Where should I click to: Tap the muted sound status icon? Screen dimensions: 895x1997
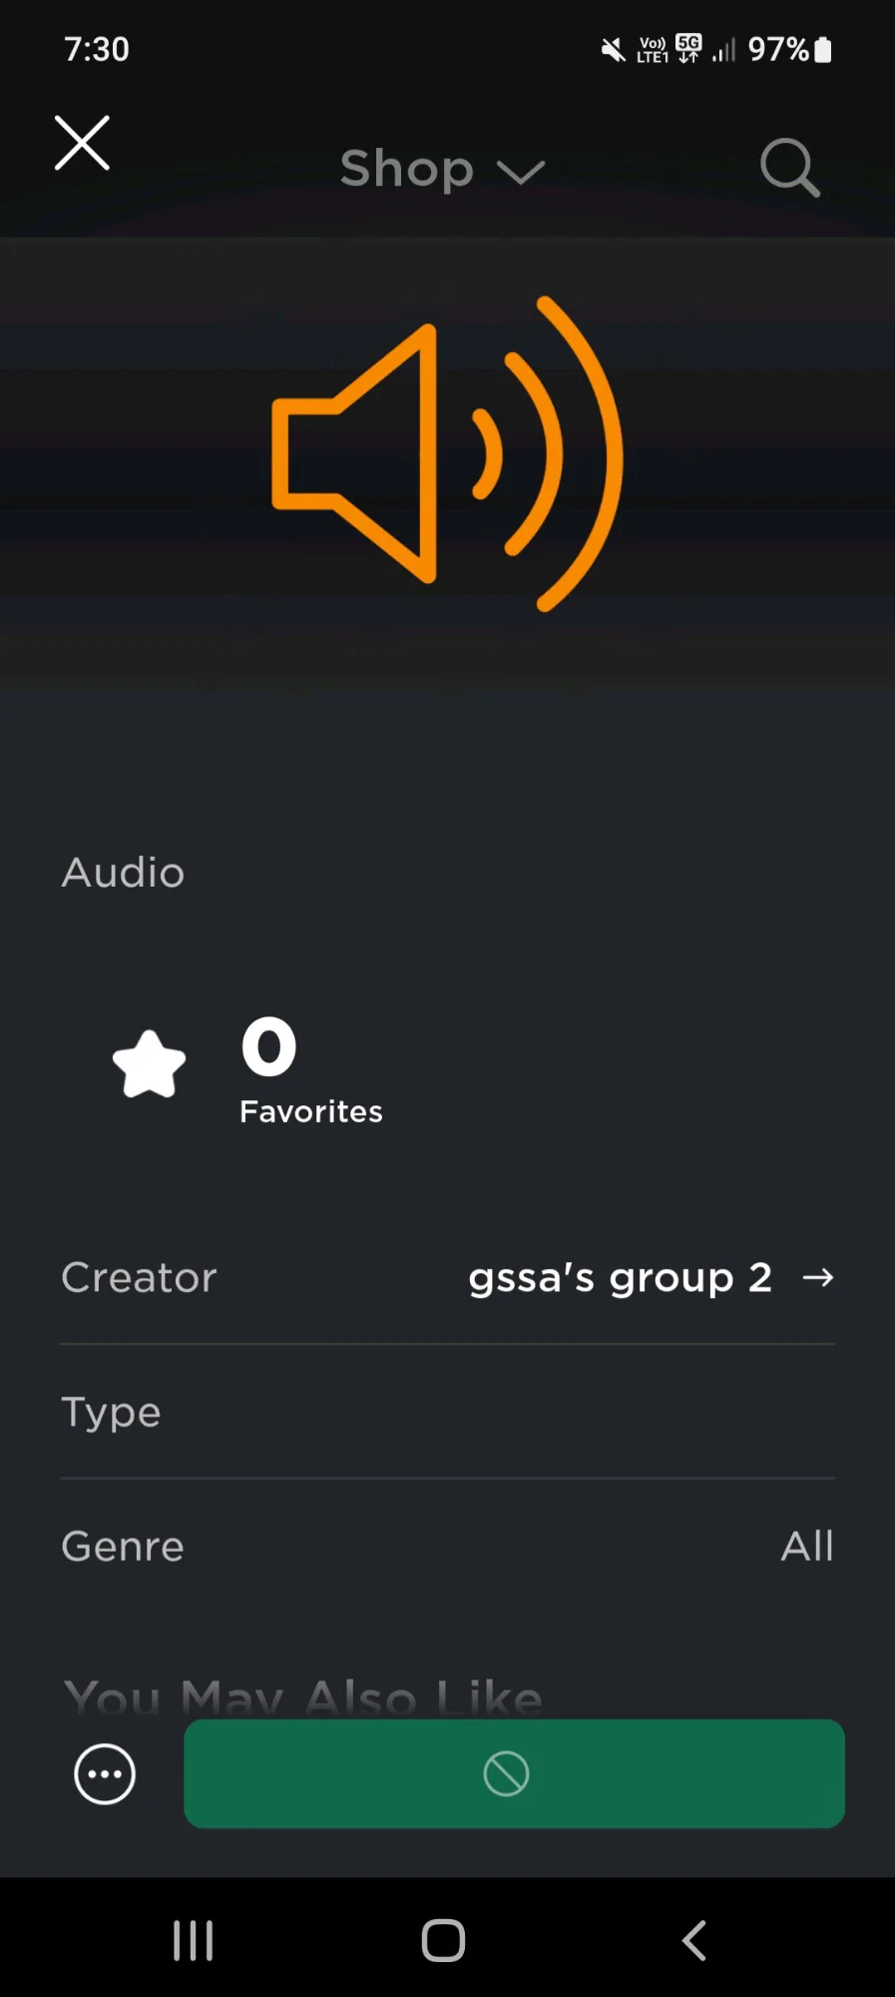(613, 49)
